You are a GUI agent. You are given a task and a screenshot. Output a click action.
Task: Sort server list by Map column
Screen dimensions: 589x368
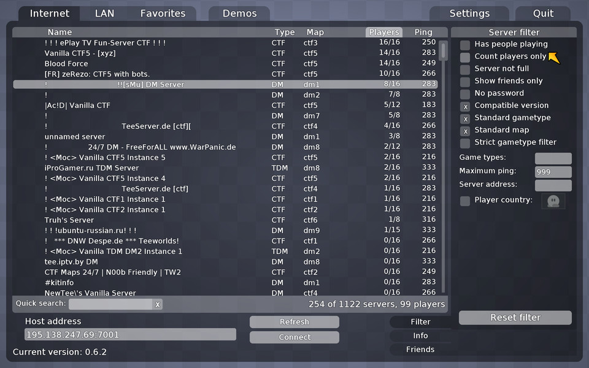(315, 33)
